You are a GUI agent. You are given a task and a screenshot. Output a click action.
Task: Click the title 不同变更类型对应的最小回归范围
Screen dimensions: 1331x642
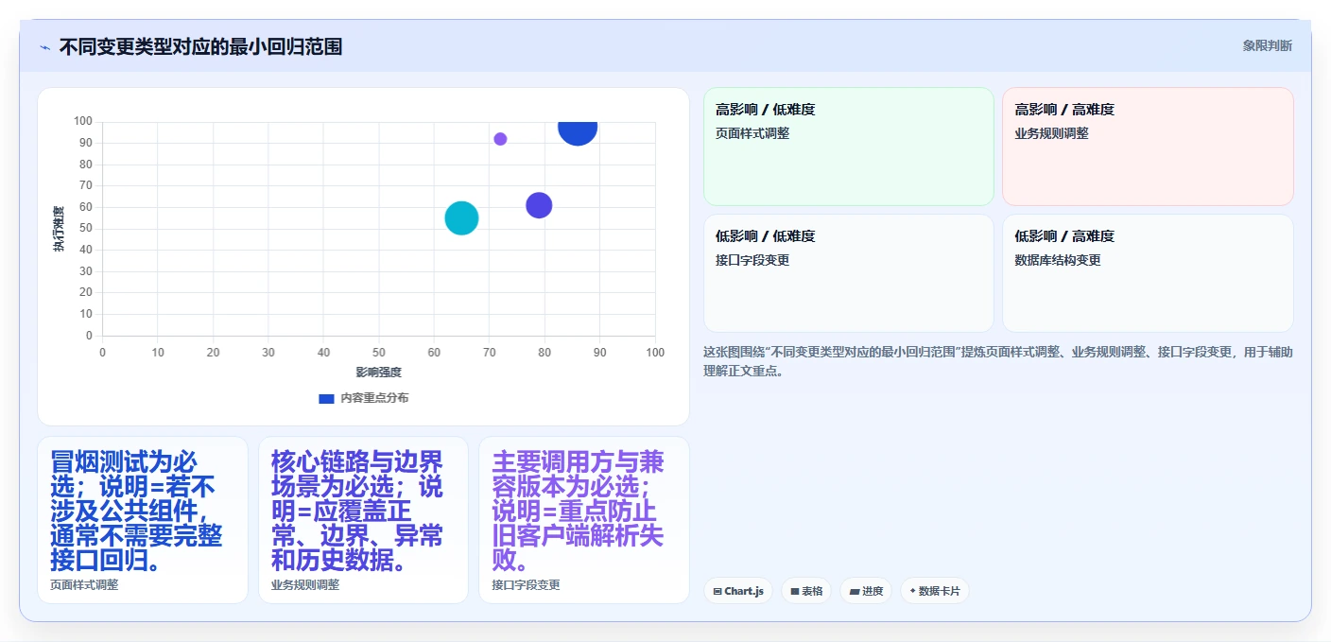coord(200,46)
